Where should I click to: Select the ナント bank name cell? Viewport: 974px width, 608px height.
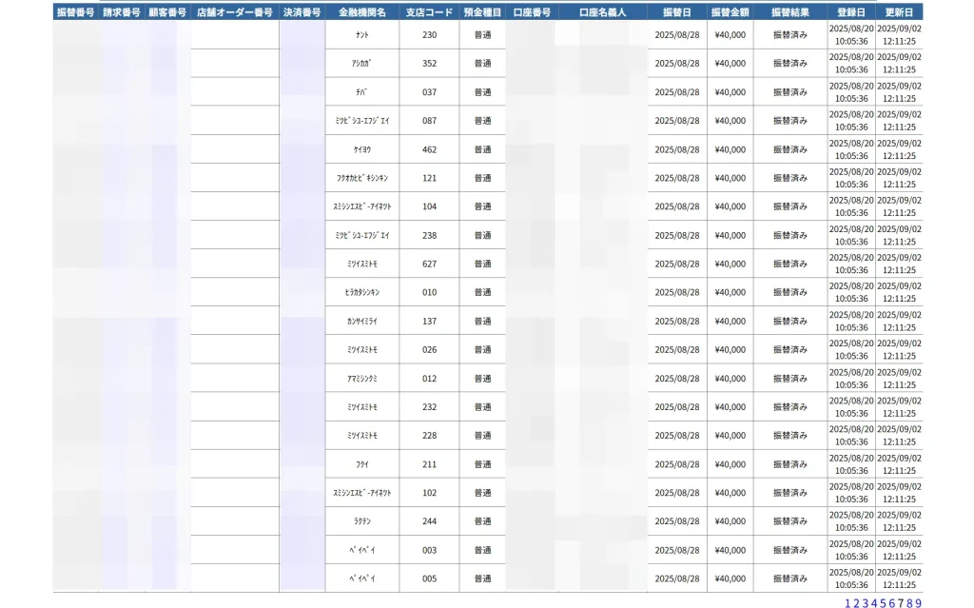(361, 35)
